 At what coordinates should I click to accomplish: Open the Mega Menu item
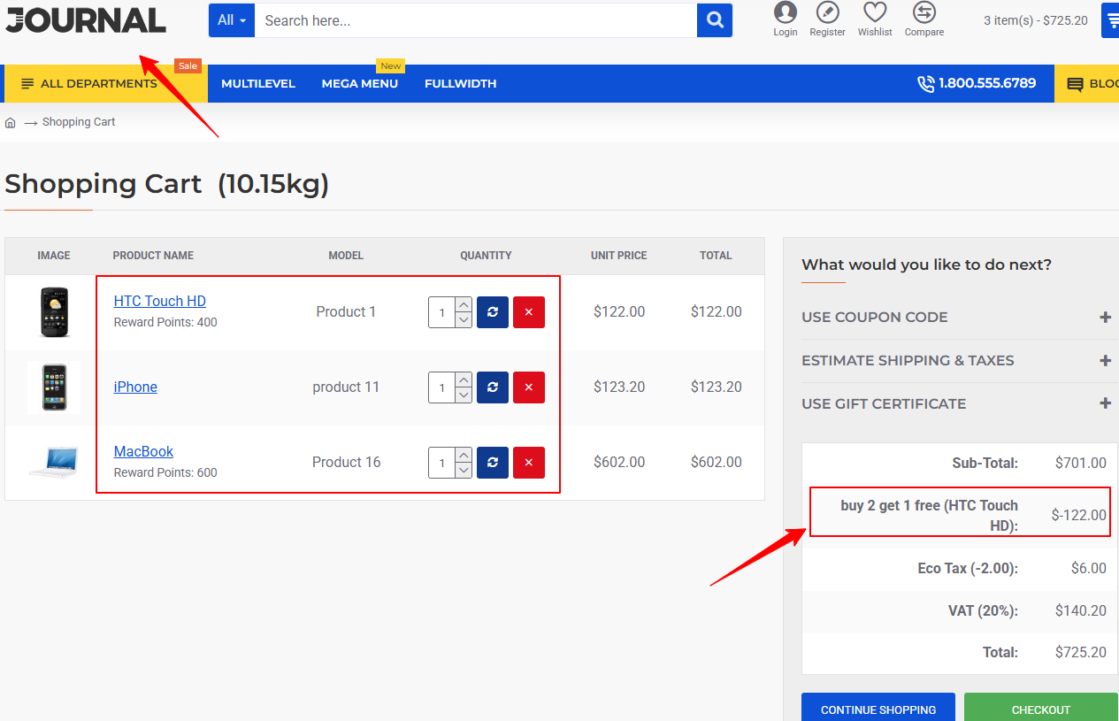pos(360,84)
